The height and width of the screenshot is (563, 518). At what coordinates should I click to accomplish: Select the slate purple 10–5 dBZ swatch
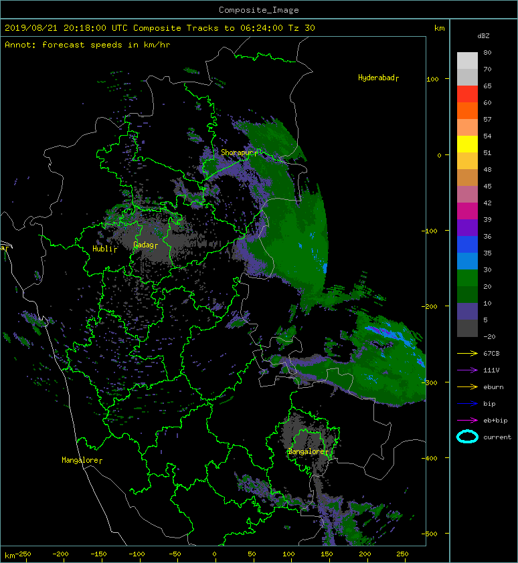point(467,311)
